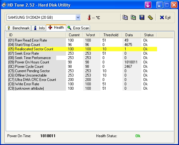Click data value 4675 in Start/Stop Count row

(128, 45)
